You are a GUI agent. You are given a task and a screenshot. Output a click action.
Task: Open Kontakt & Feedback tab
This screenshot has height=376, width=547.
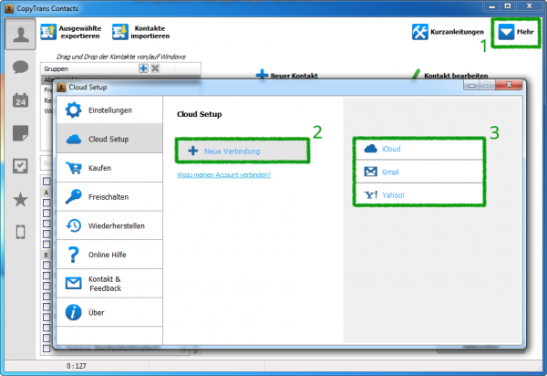coord(109,284)
